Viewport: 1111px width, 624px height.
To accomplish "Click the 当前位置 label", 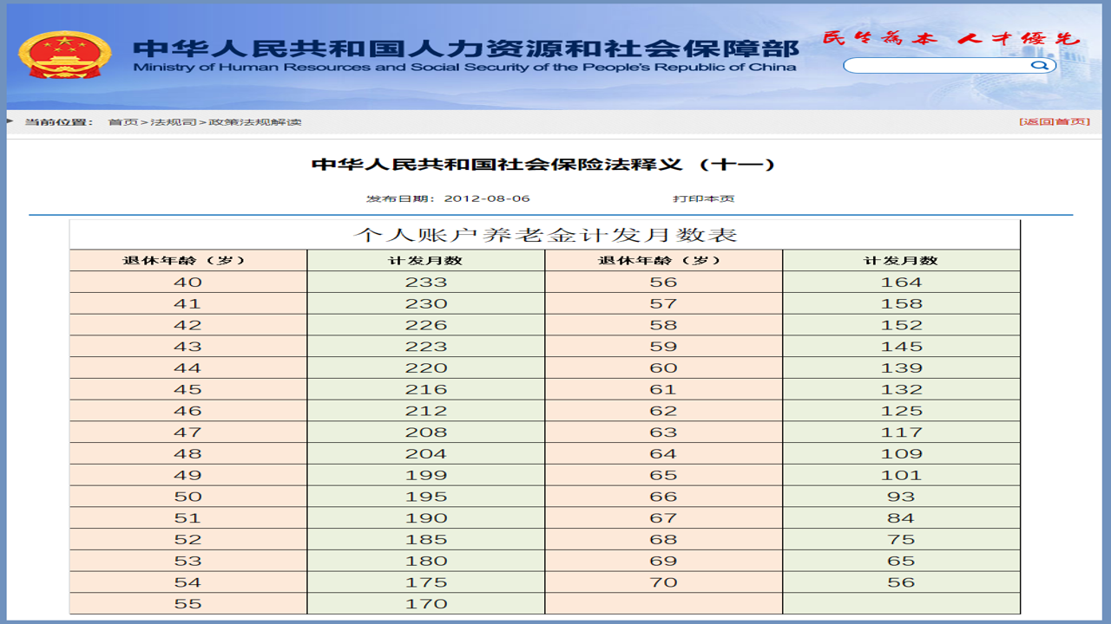I will (x=58, y=122).
